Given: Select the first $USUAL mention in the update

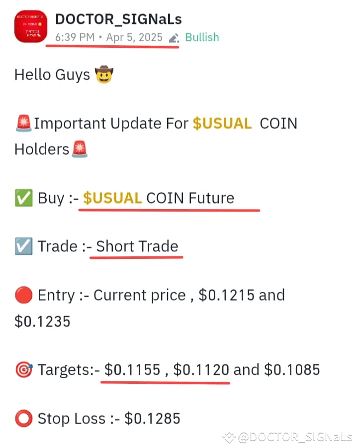Looking at the screenshot, I should [223, 123].
